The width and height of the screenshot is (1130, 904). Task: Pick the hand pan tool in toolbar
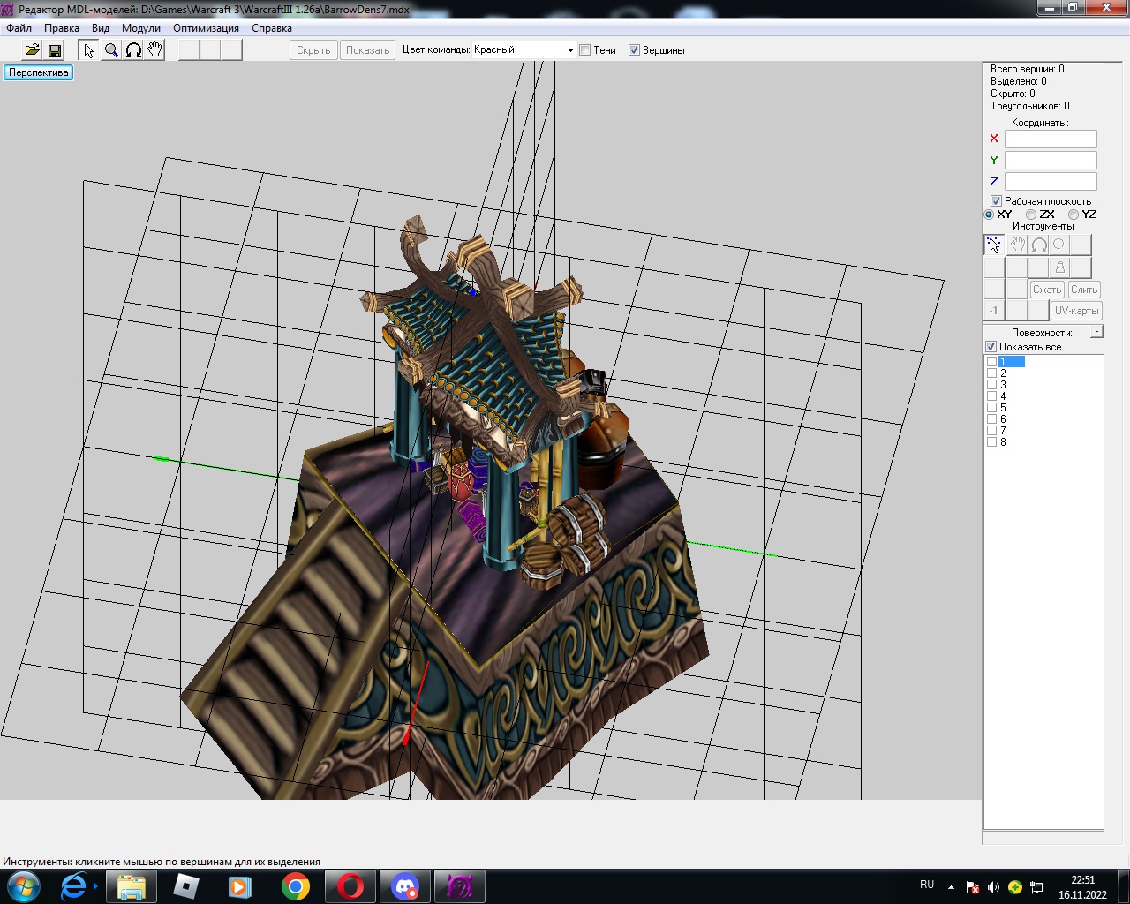click(154, 50)
